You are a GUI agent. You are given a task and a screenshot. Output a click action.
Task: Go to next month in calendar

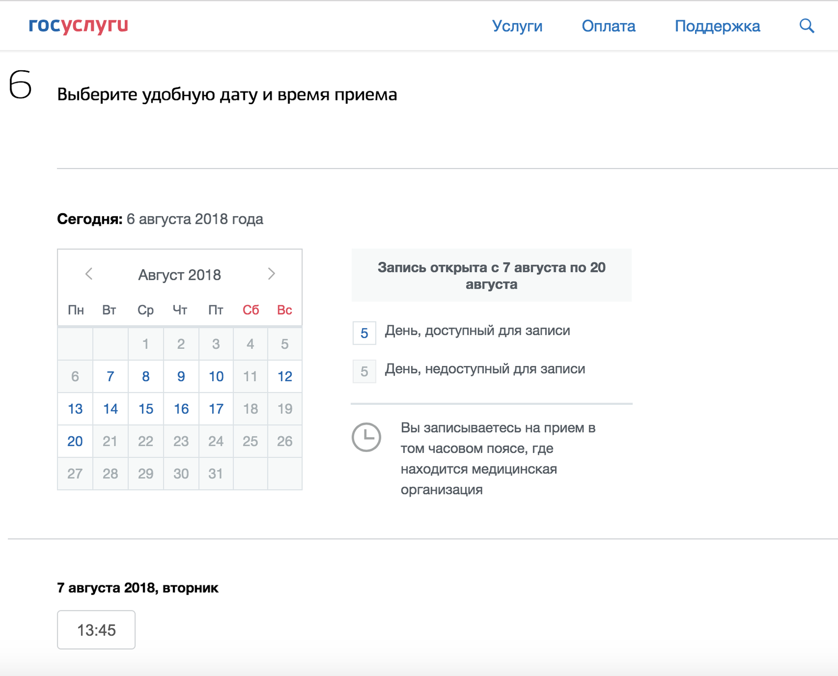[271, 274]
